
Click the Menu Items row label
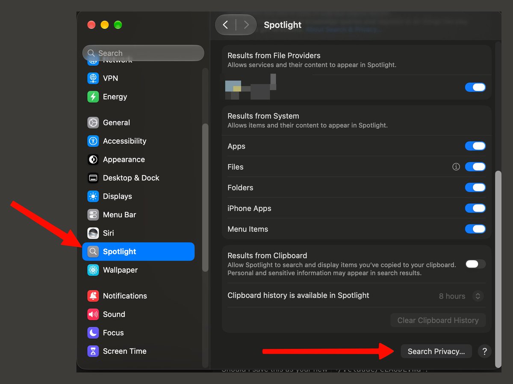coord(248,229)
